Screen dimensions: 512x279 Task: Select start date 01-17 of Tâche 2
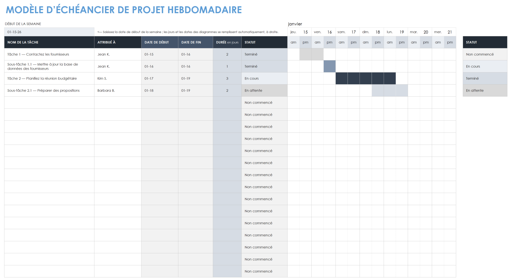(160, 79)
